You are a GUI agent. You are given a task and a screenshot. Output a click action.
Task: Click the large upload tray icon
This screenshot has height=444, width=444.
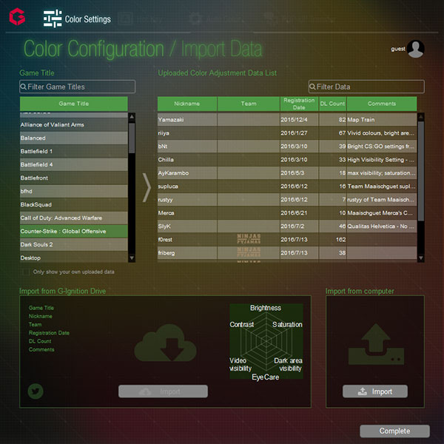[x=376, y=344]
